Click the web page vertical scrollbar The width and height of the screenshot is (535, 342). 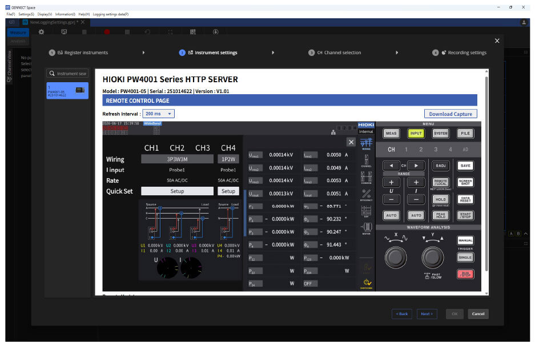tap(486, 174)
